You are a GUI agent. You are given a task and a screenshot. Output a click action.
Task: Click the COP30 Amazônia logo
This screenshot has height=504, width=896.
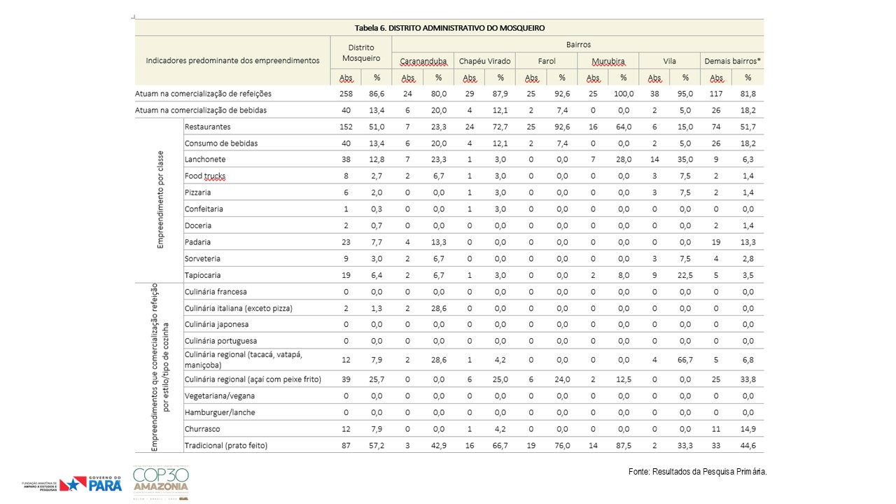click(x=160, y=484)
